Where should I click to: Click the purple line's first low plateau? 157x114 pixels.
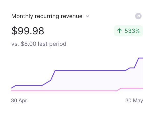coord(29,85)
